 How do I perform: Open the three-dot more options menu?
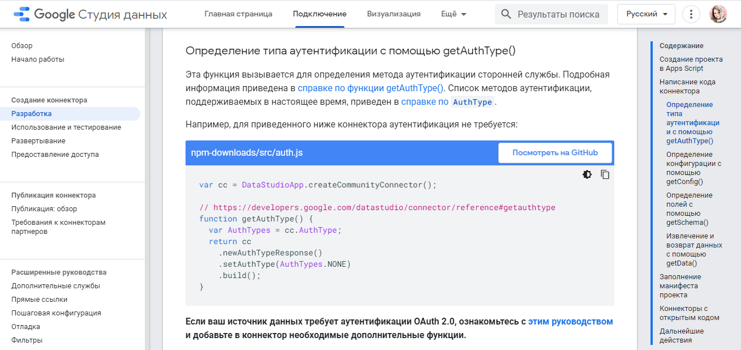[691, 14]
